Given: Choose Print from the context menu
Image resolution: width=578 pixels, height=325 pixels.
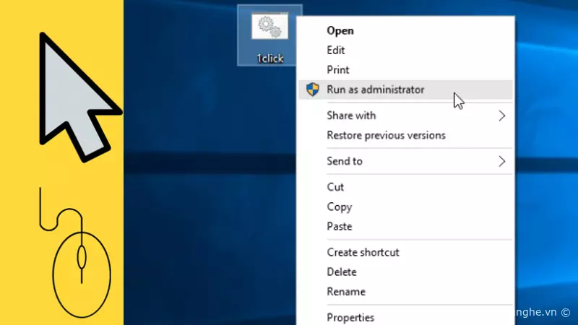Looking at the screenshot, I should pos(338,70).
